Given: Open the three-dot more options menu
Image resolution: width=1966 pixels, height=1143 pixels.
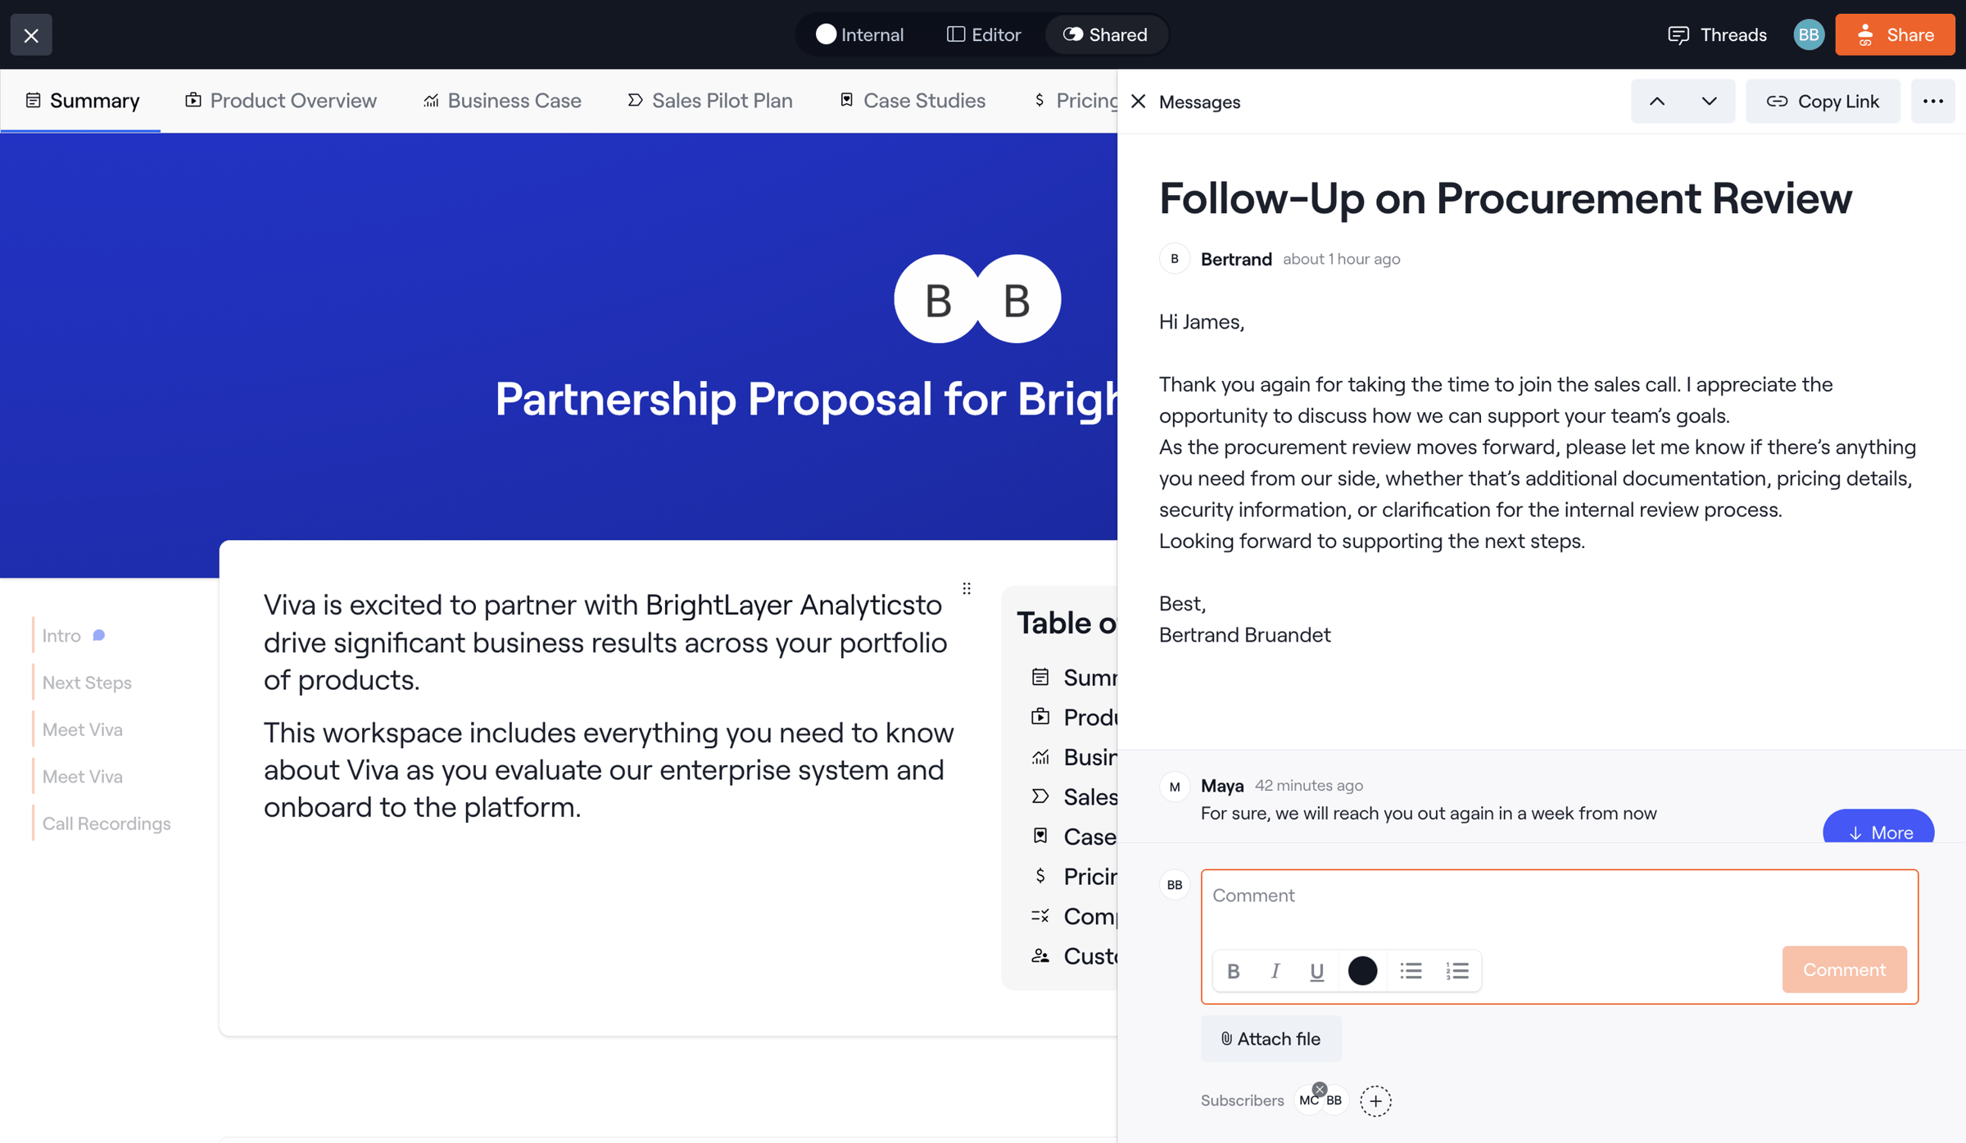Looking at the screenshot, I should 1933,102.
